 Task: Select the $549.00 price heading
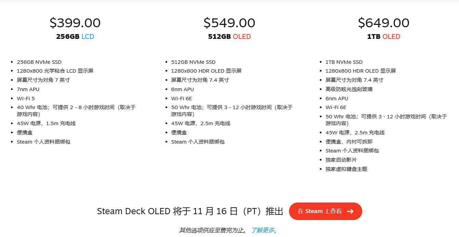pyautogui.click(x=229, y=23)
